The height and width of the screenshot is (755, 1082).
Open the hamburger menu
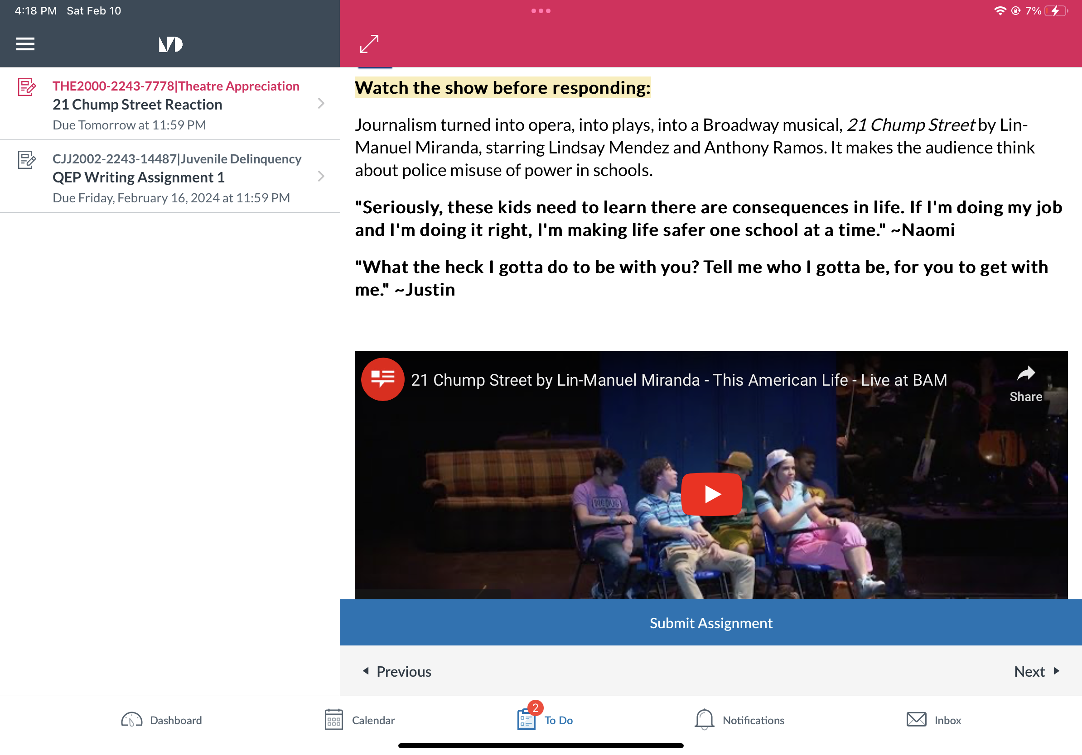25,44
